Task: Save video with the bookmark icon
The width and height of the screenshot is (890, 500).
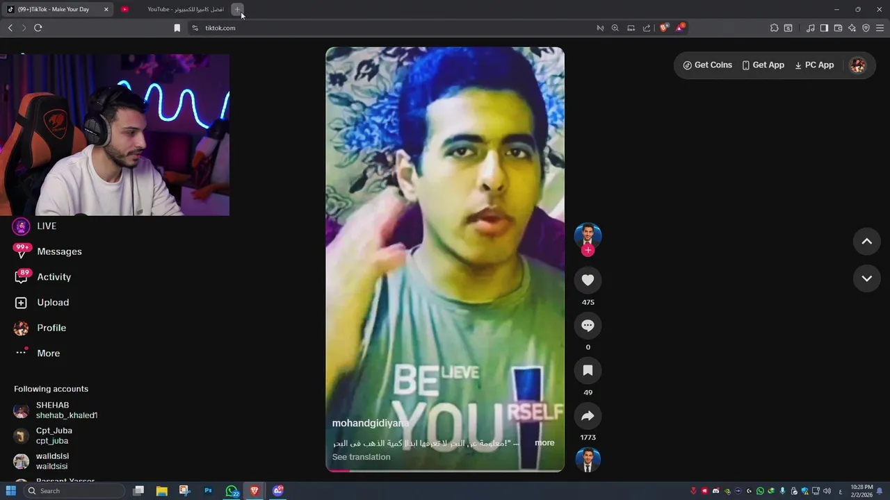Action: click(588, 370)
